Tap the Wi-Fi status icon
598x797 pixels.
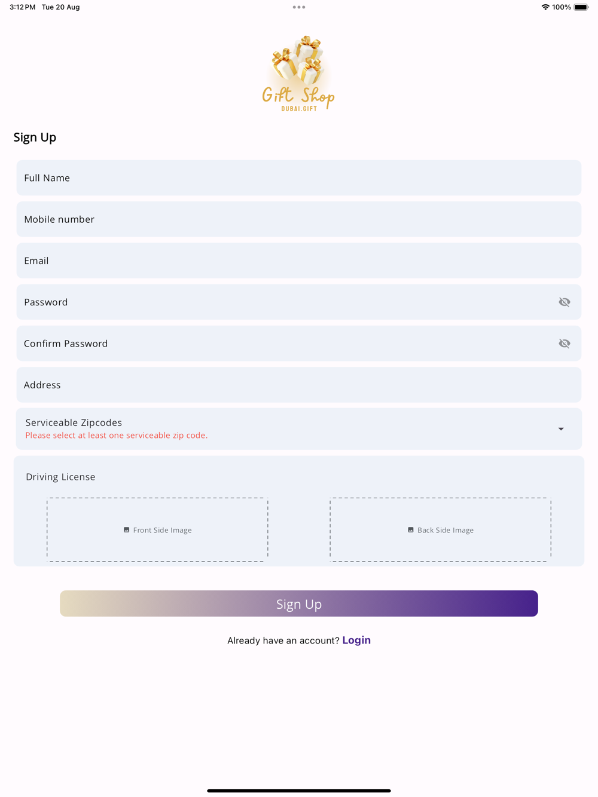[x=545, y=7]
